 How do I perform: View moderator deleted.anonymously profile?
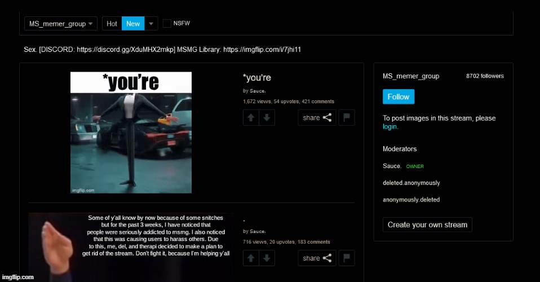(x=411, y=183)
